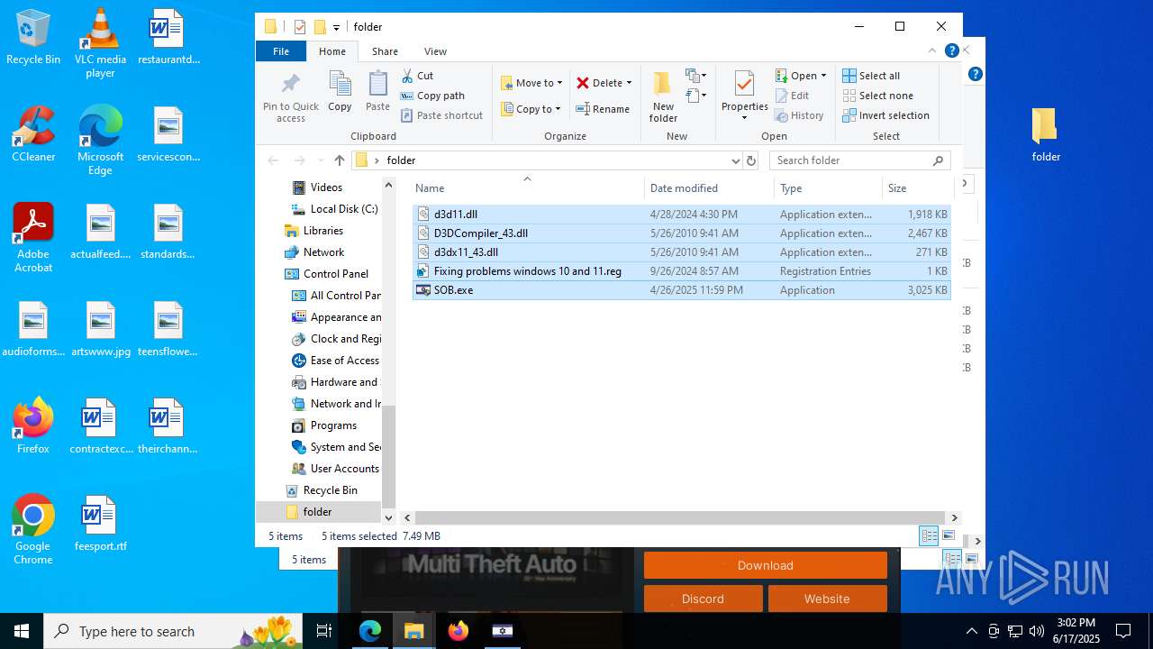Select Fixing problems windows 10 and 11.reg
1153x649 pixels.
point(681,271)
